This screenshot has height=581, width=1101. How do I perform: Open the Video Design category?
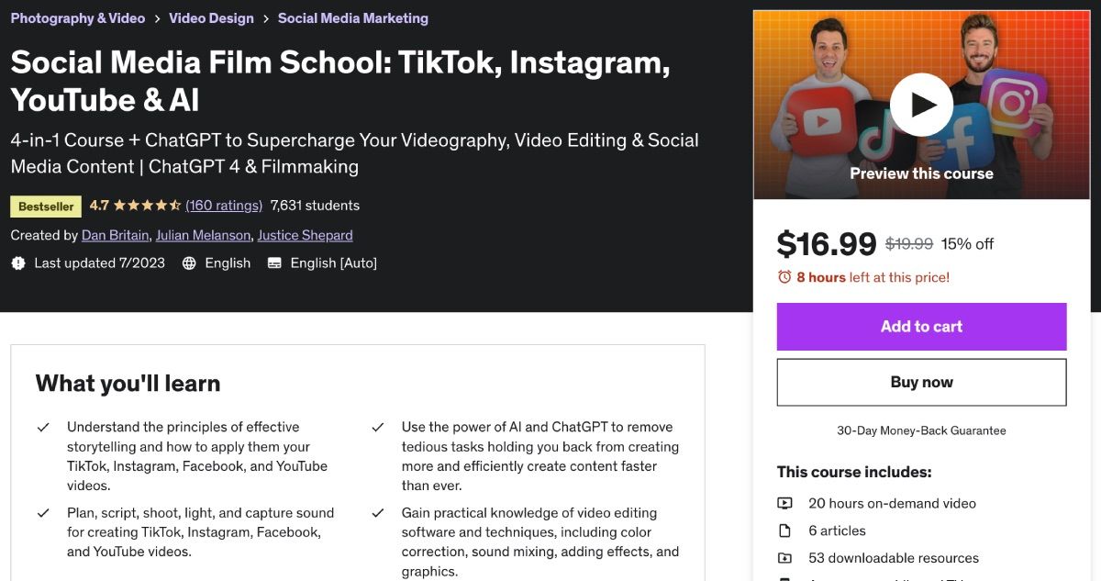(x=212, y=17)
